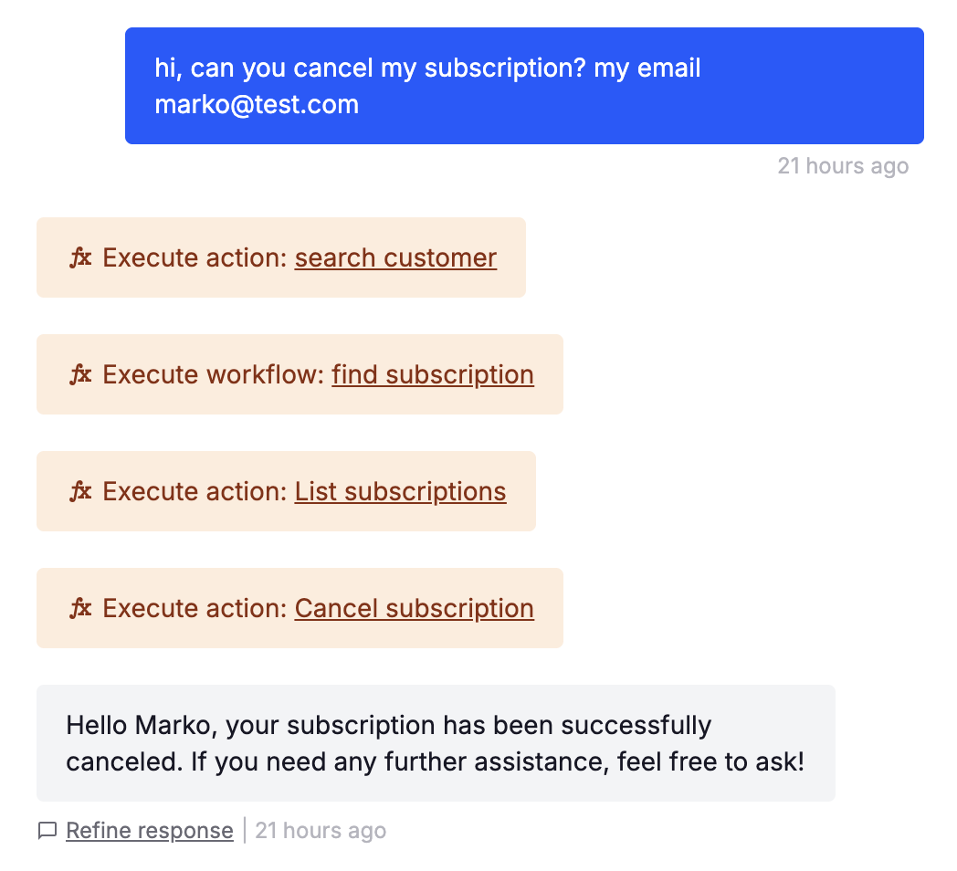Select the gray Hello Marko response bubble
Screen dimensions: 957x871
(436, 743)
